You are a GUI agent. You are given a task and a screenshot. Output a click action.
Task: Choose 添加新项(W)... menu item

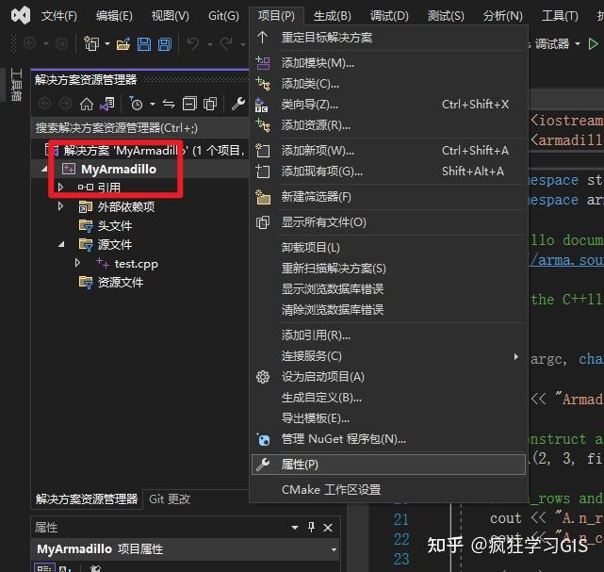pos(389,150)
